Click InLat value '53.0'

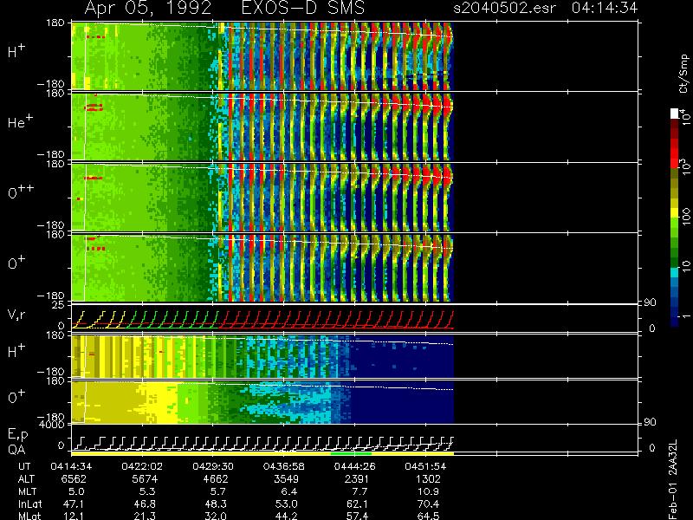[286, 504]
